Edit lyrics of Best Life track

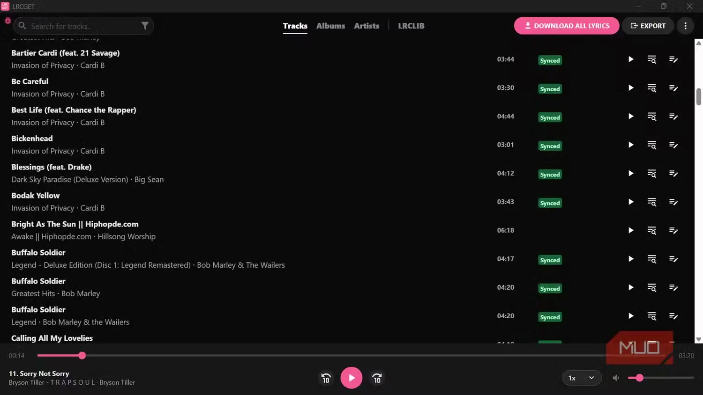coord(673,117)
